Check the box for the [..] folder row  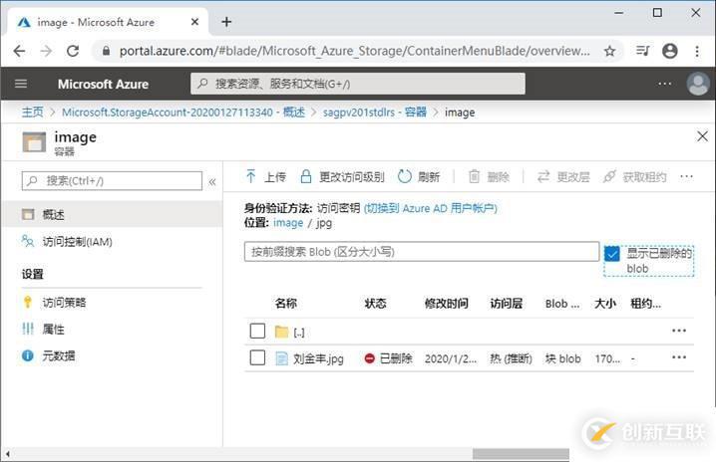pos(257,331)
